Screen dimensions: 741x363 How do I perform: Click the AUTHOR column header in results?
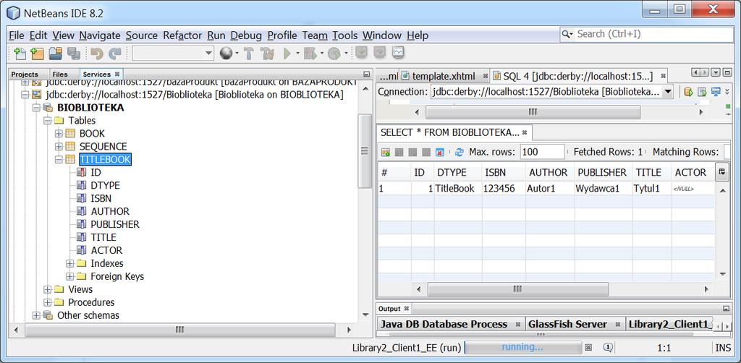click(549, 172)
